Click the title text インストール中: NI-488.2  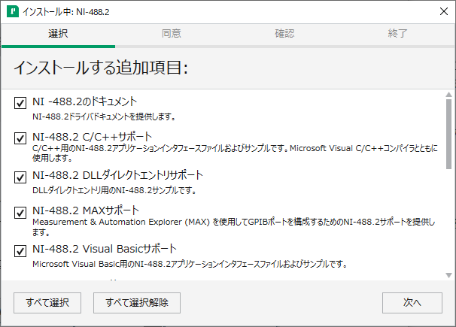click(x=66, y=12)
